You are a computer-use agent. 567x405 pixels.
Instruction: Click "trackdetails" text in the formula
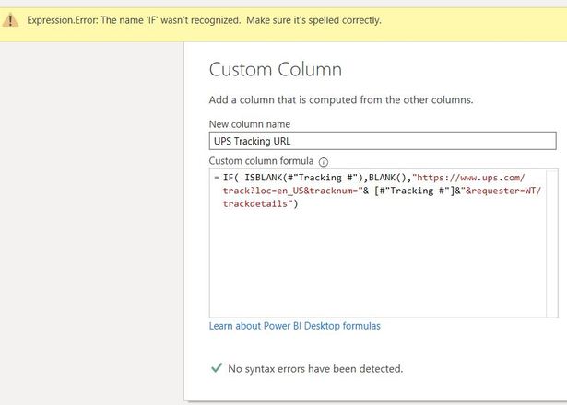click(255, 204)
